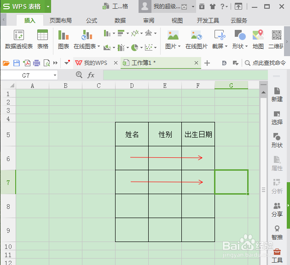Export to PDF icon in quick toolbar
Image resolution: width=290 pixels, height=265 pixels.
coord(27,63)
